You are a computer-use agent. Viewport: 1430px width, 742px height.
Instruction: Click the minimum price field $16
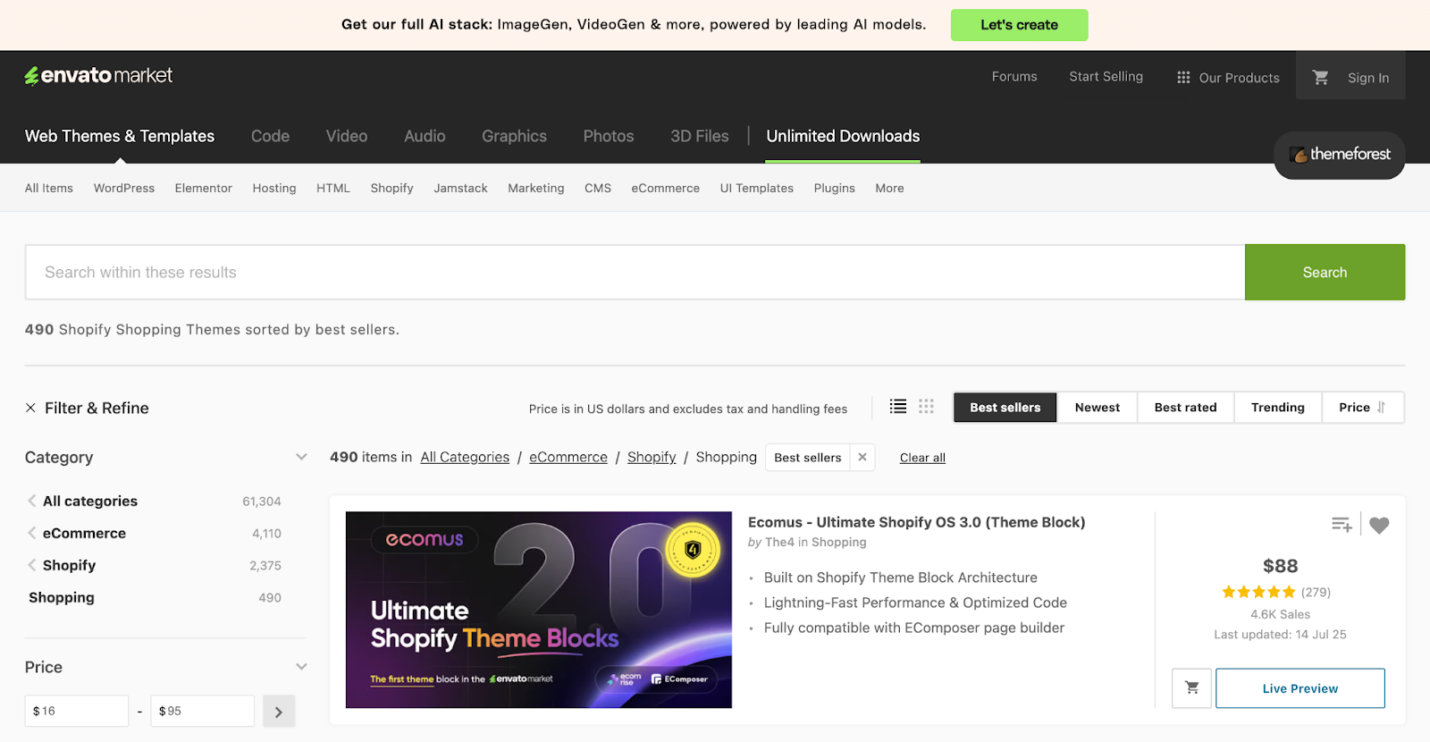click(x=77, y=712)
